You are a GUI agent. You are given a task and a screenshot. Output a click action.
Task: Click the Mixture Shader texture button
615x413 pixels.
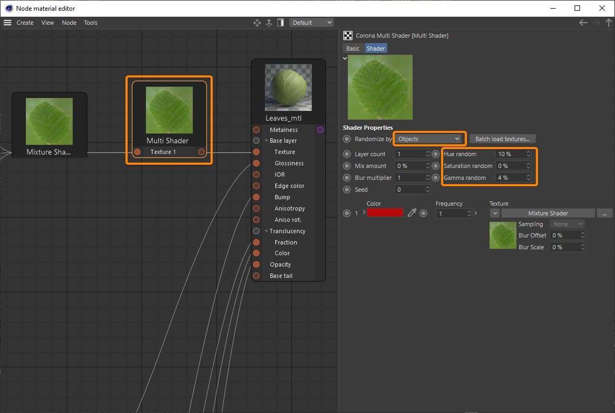coord(548,213)
